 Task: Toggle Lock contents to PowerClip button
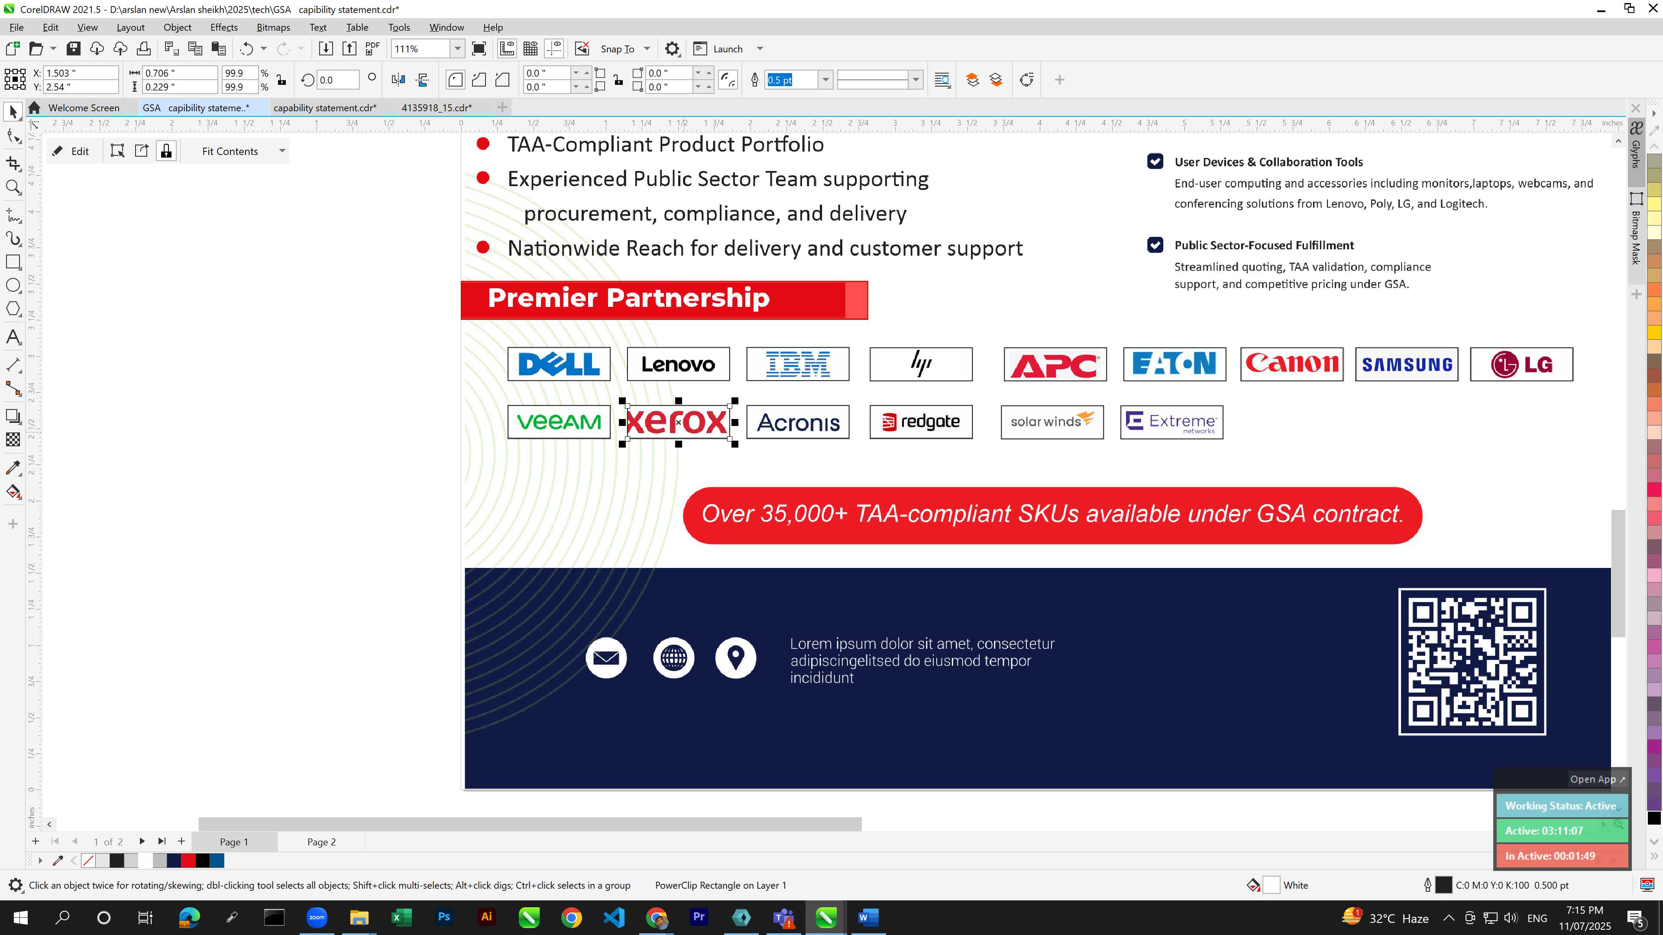(167, 151)
